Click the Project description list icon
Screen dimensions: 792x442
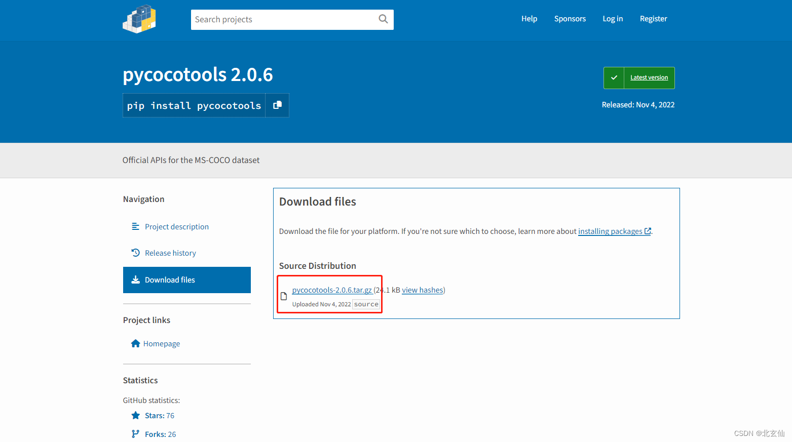135,226
